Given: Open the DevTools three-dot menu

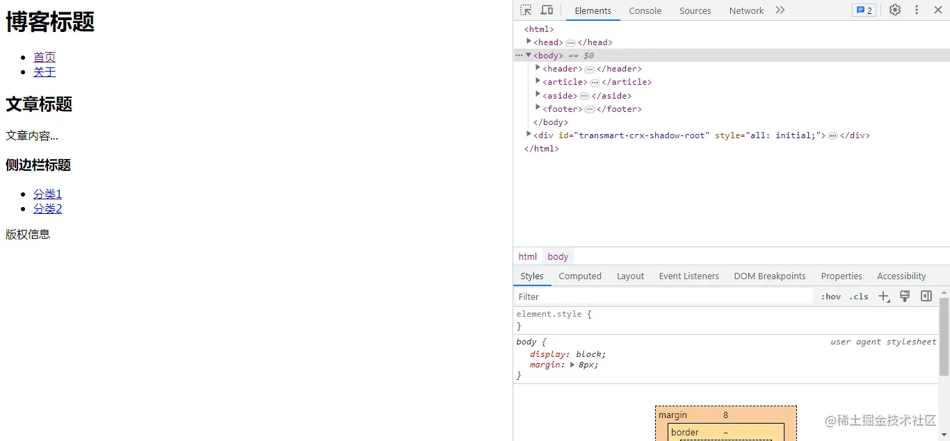Looking at the screenshot, I should click(917, 10).
